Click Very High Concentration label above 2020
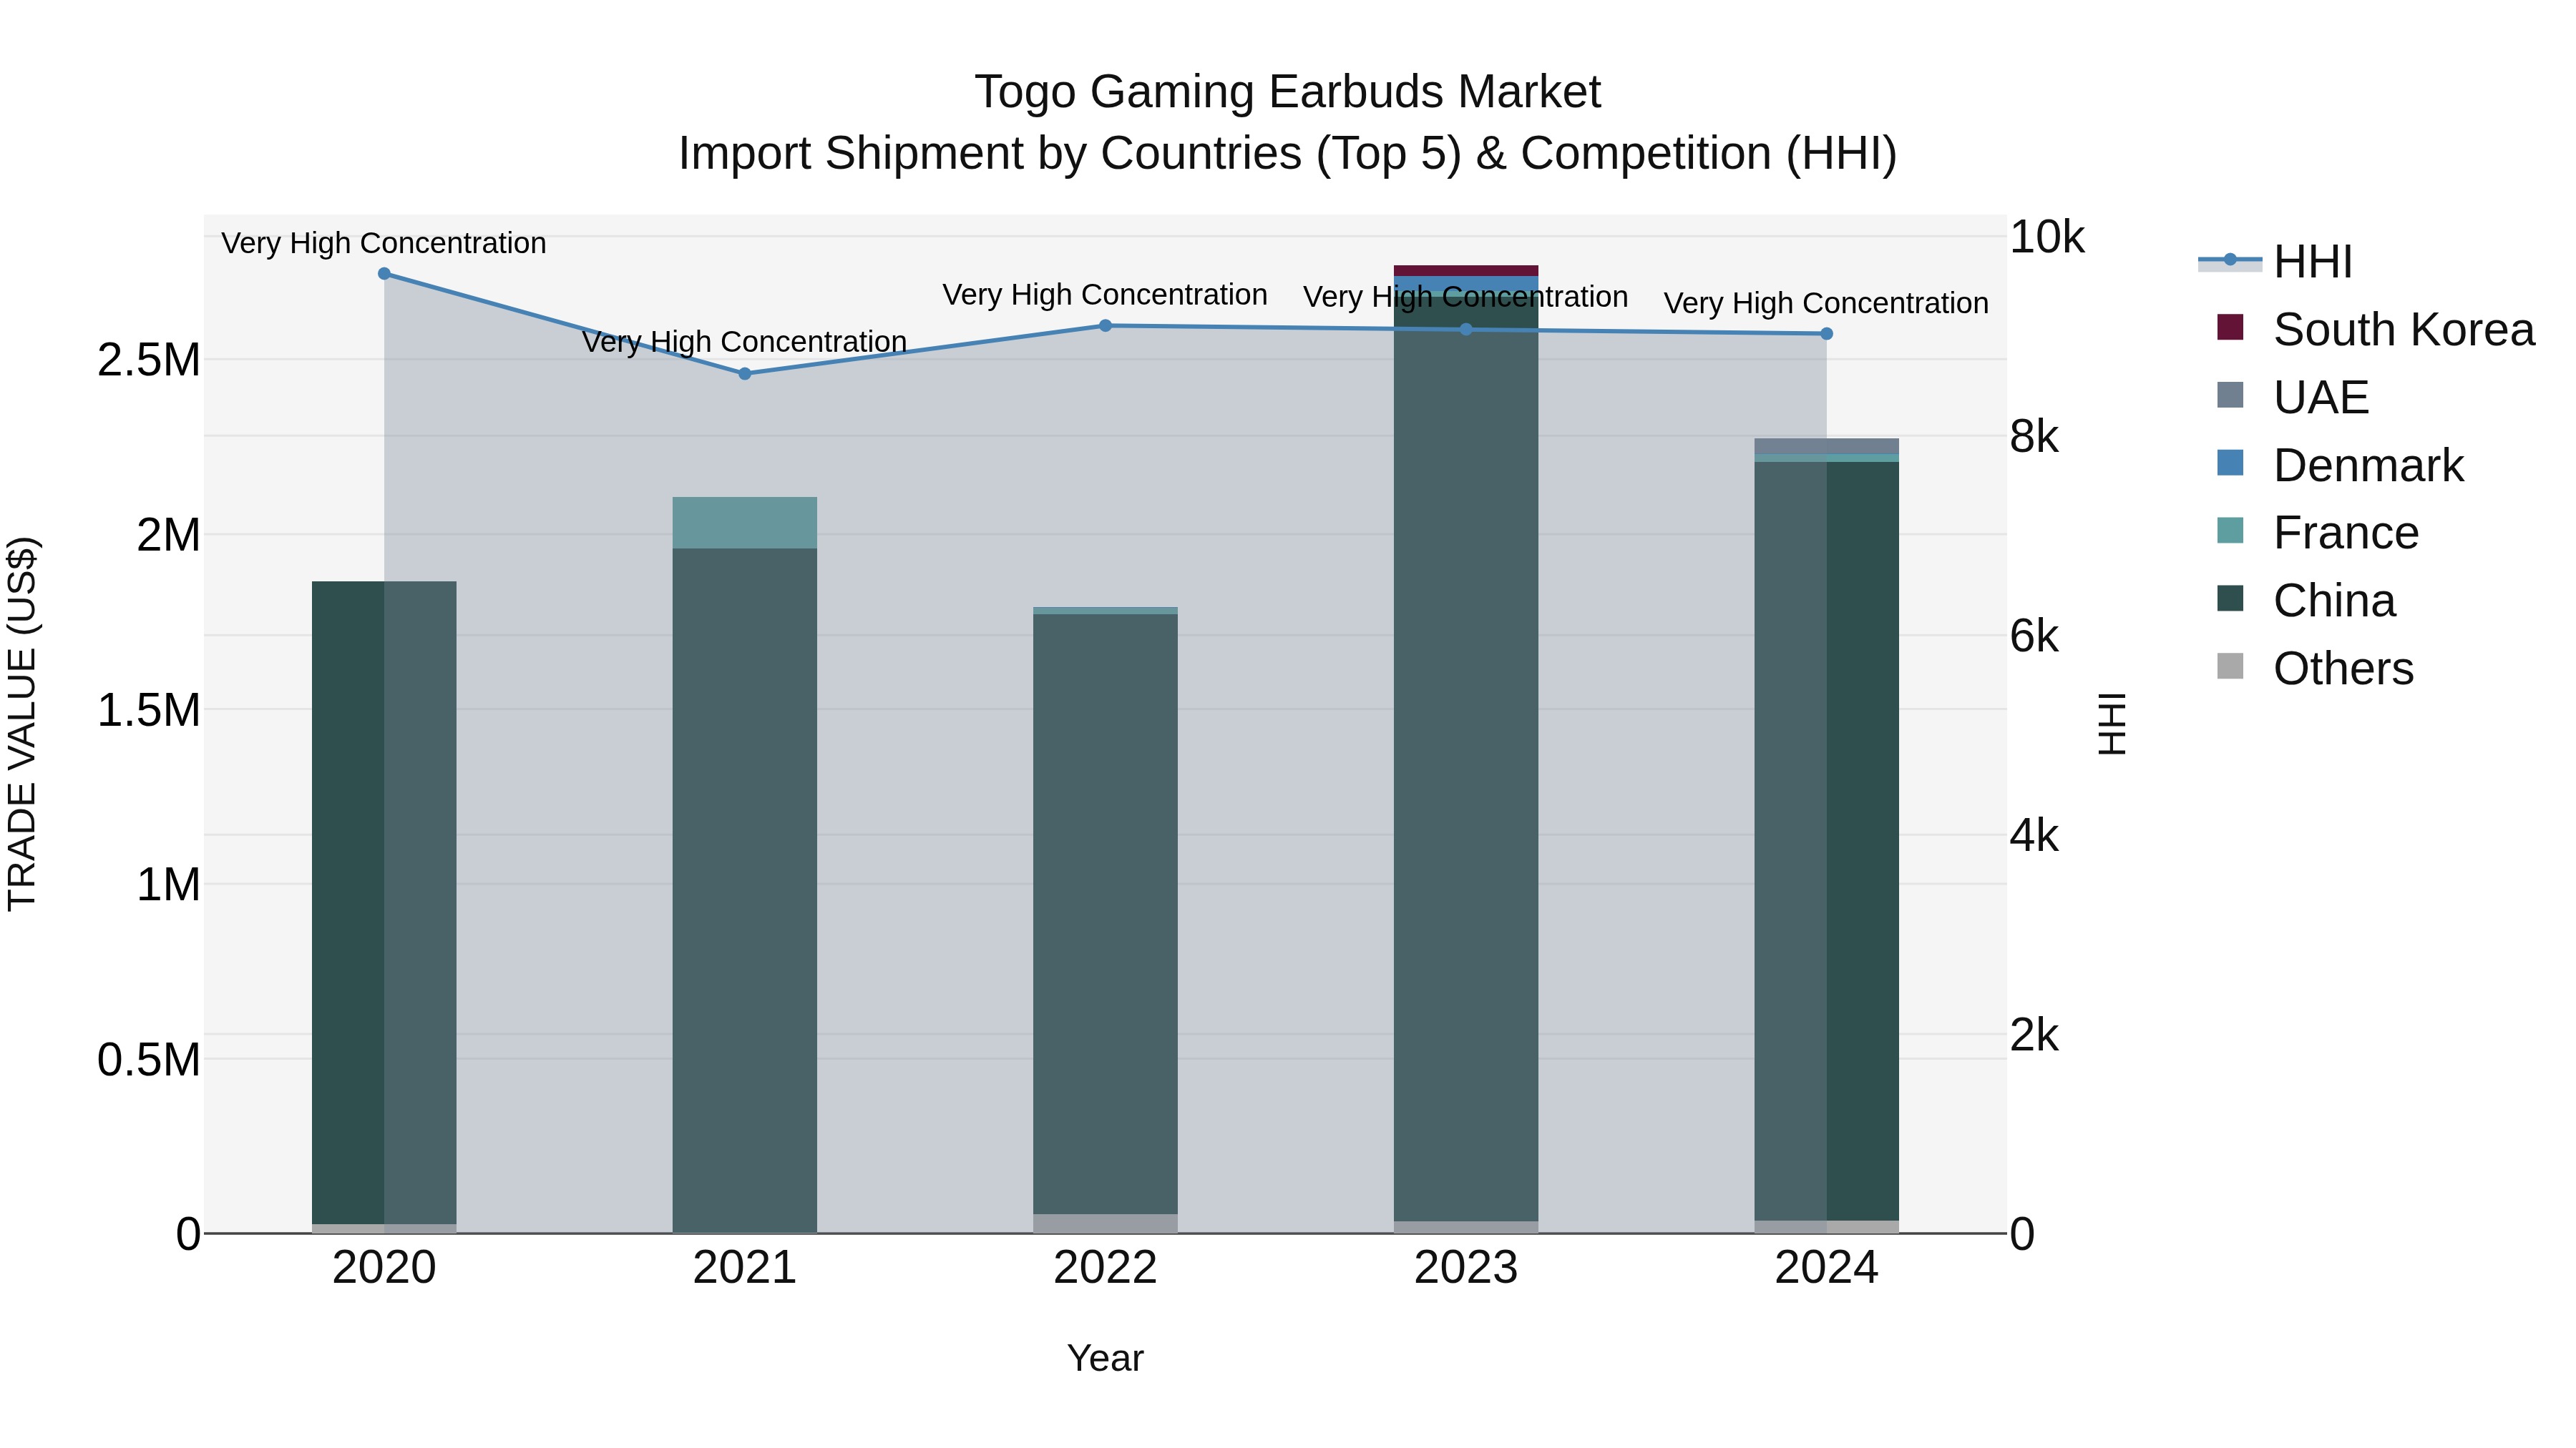The height and width of the screenshot is (1448, 2576). pyautogui.click(x=384, y=243)
